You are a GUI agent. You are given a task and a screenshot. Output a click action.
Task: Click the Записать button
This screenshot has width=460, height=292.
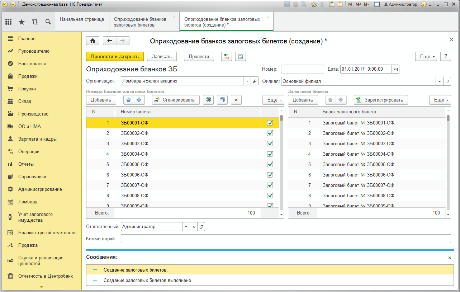click(162, 56)
